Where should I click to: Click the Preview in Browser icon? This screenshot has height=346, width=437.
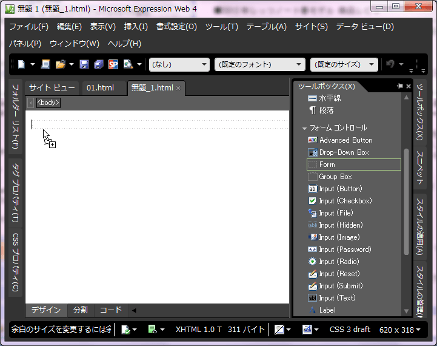click(x=128, y=64)
